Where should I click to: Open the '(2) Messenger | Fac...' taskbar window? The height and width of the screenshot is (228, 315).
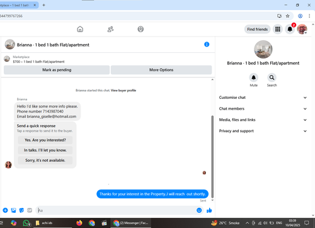[130, 223]
